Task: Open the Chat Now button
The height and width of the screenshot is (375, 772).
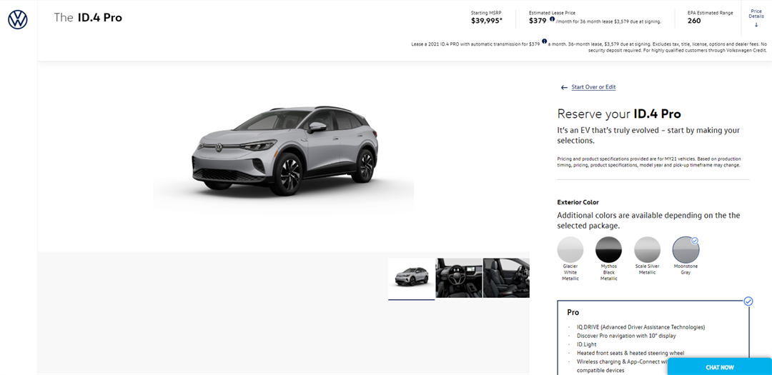Action: coord(719,367)
